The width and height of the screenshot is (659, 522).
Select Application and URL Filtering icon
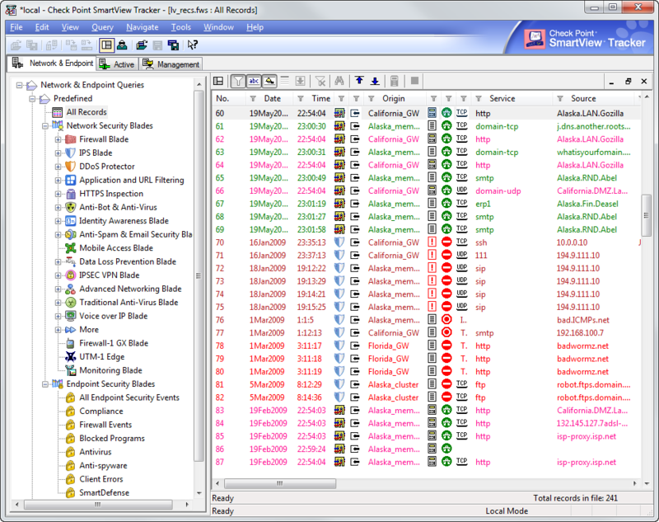click(x=70, y=180)
